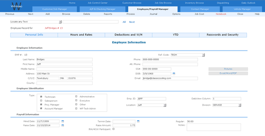This screenshot has height=136, width=265.
Task: Open the Reports menu item
Action: (x=108, y=14)
